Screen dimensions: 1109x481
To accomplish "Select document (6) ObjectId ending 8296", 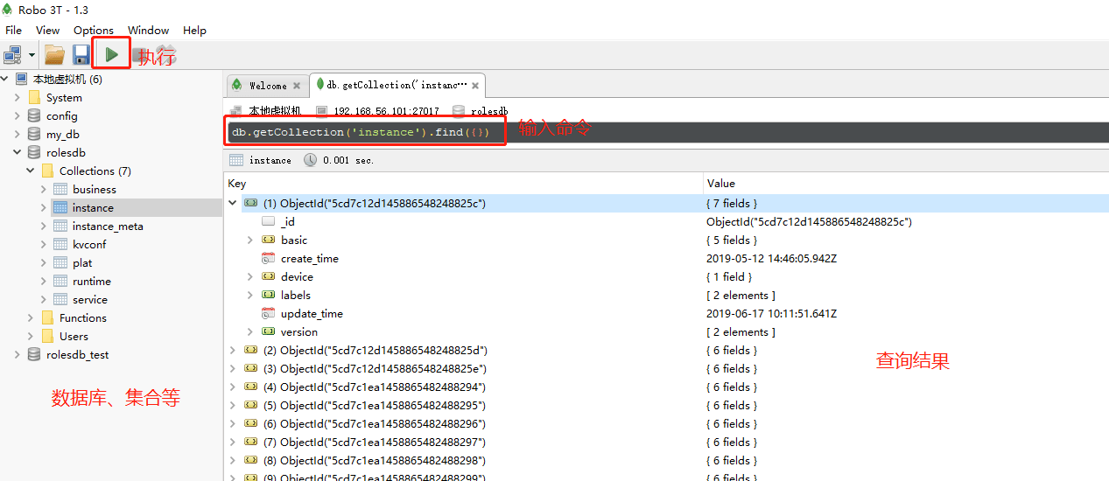I will (x=666, y=423).
